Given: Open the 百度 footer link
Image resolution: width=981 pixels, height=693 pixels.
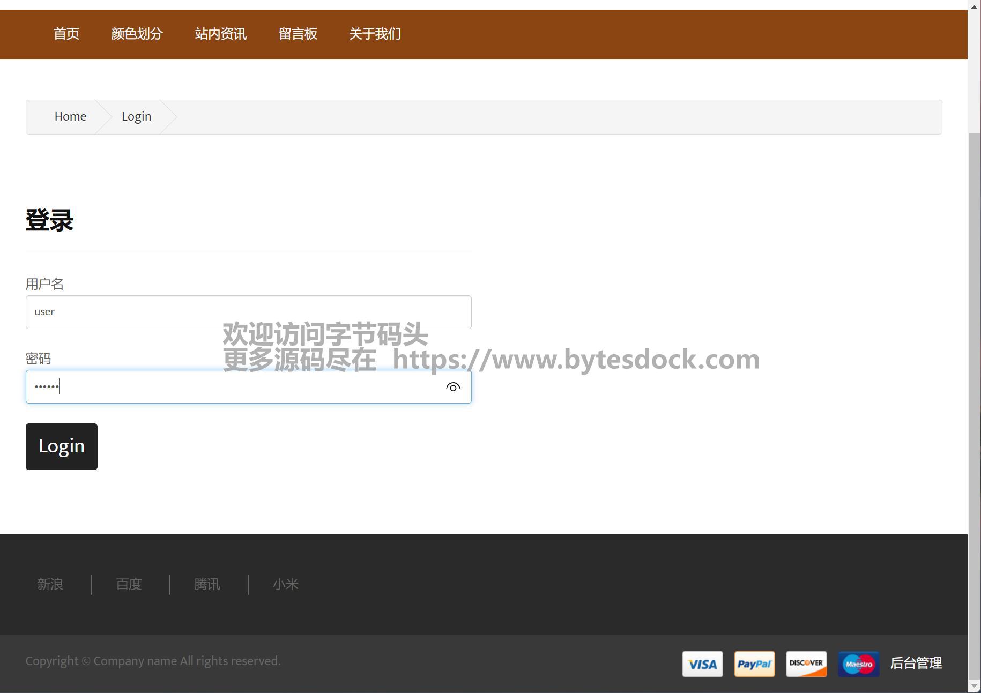Looking at the screenshot, I should coord(129,584).
